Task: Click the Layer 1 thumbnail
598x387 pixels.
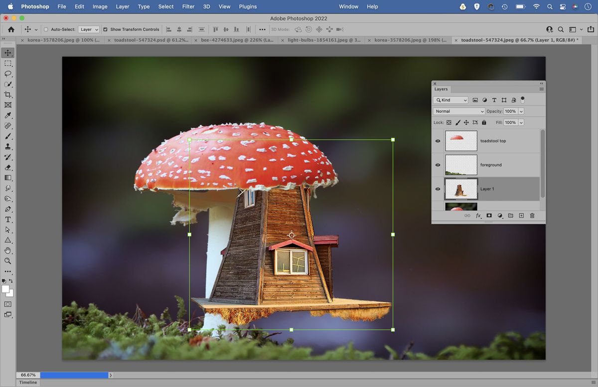Action: tap(461, 189)
